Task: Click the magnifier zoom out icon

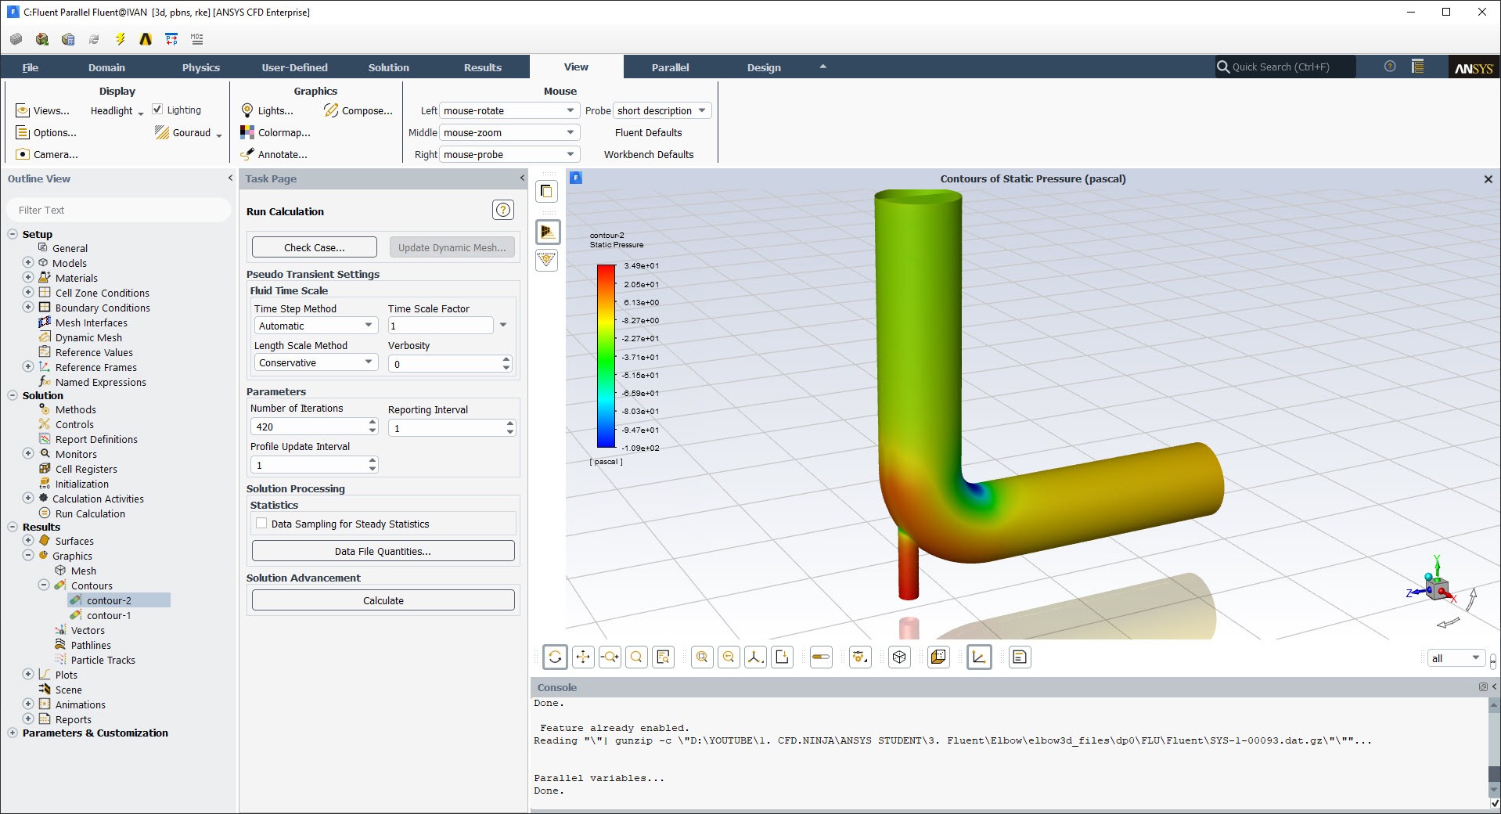Action: click(729, 657)
